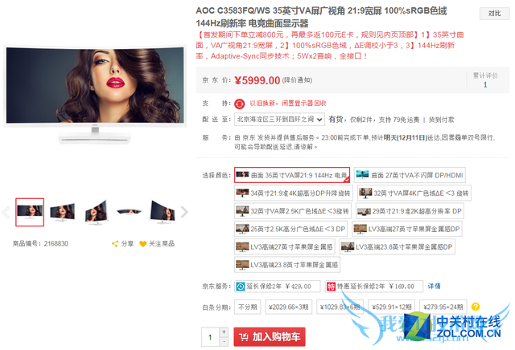
Task: Select 延长保修2年 ¥429.00 service
Action: click(x=277, y=287)
